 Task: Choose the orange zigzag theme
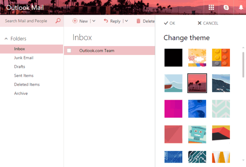[221, 157]
